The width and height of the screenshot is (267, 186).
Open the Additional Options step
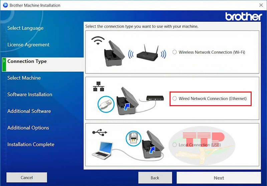[28, 128]
